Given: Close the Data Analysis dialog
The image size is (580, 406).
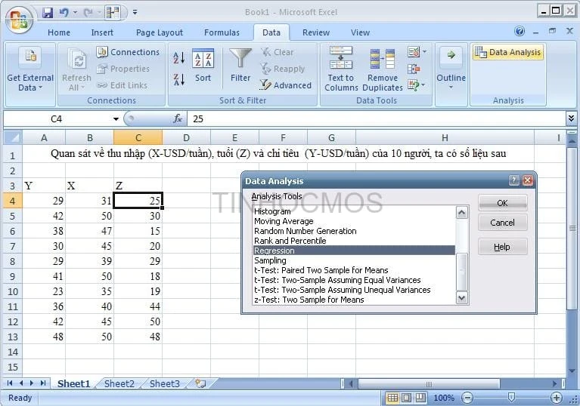Looking at the screenshot, I should point(528,180).
